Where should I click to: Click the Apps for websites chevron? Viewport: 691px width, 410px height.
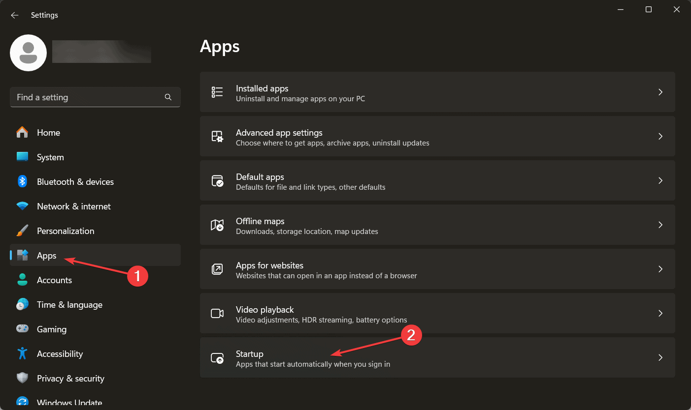(660, 269)
